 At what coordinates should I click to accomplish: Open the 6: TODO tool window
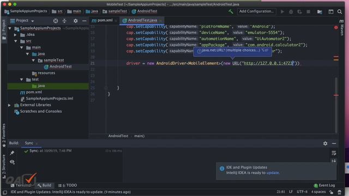pos(68,185)
